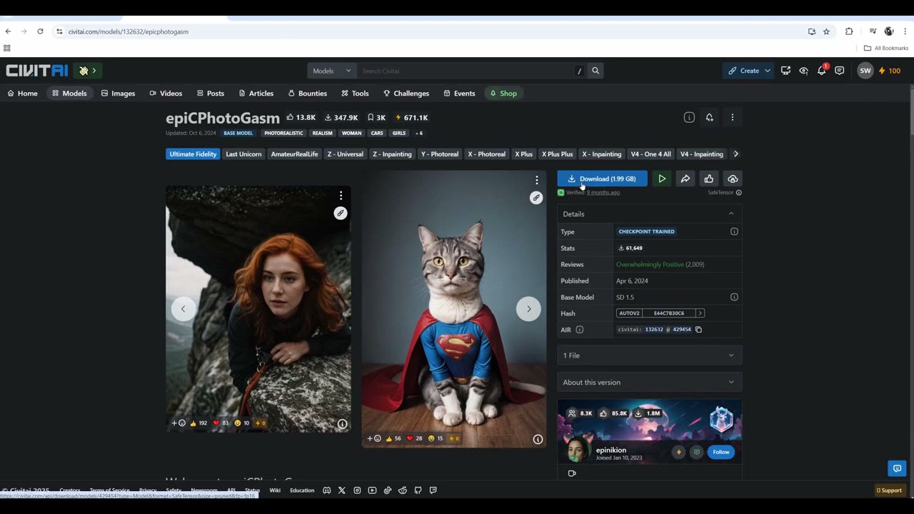Click the Download (1.99 GB) button
Screen dimensions: 914x514
pyautogui.click(x=602, y=178)
